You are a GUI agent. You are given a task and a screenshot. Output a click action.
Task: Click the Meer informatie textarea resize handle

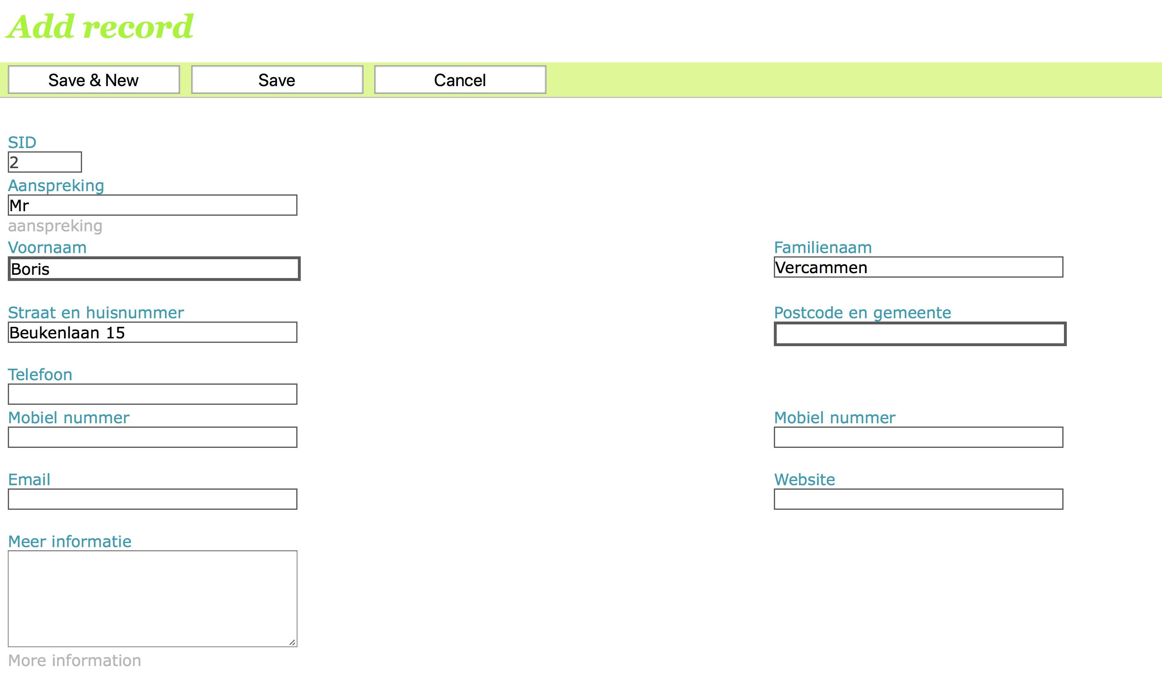292,642
